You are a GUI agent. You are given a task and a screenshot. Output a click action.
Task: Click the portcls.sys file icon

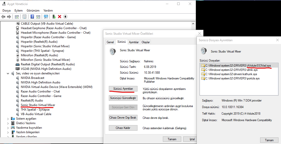point(203,78)
